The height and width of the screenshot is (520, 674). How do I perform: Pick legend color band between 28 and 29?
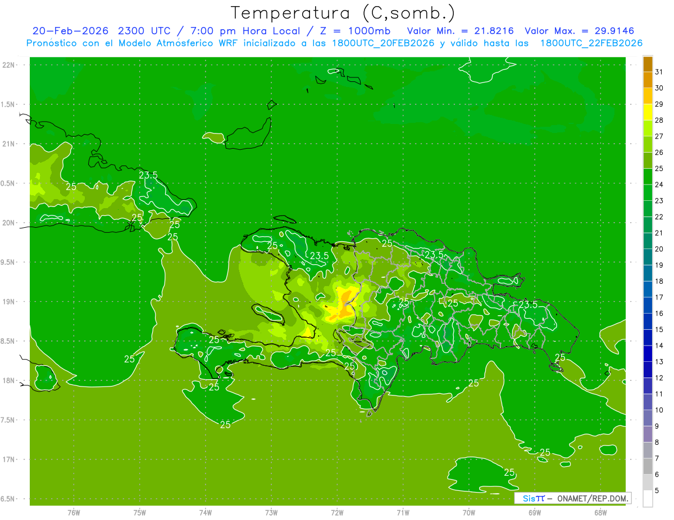tap(648, 112)
